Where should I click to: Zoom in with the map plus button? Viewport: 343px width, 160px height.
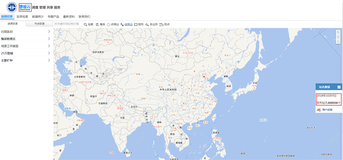[x=338, y=32]
